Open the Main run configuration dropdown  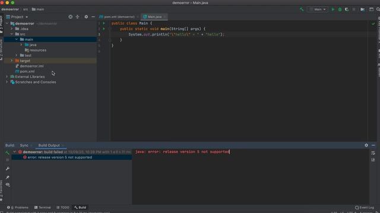tap(318, 9)
